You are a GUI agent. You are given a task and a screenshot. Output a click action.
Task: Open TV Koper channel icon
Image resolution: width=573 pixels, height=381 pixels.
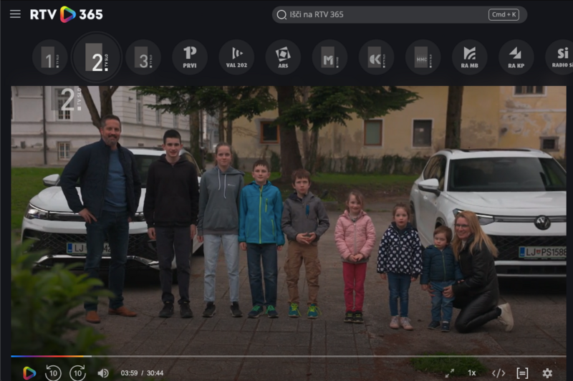377,57
